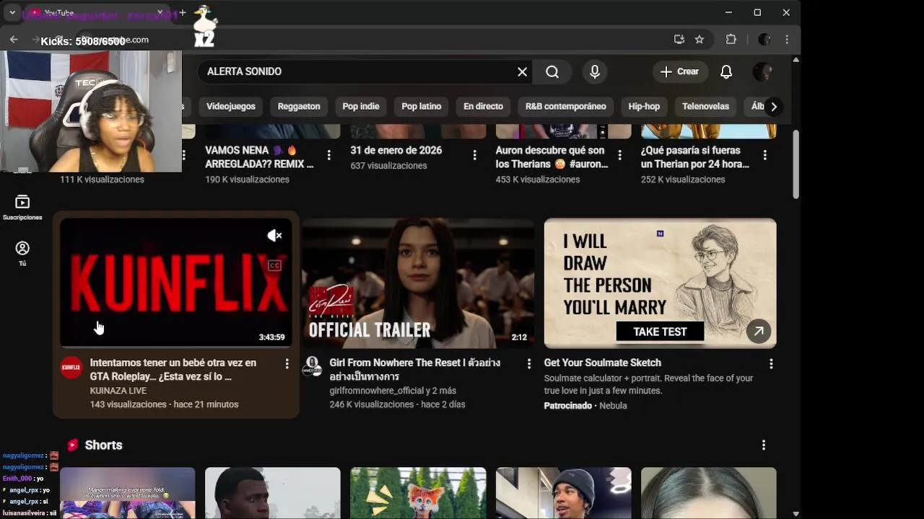Select the Pop indie filter chip

[x=361, y=106]
